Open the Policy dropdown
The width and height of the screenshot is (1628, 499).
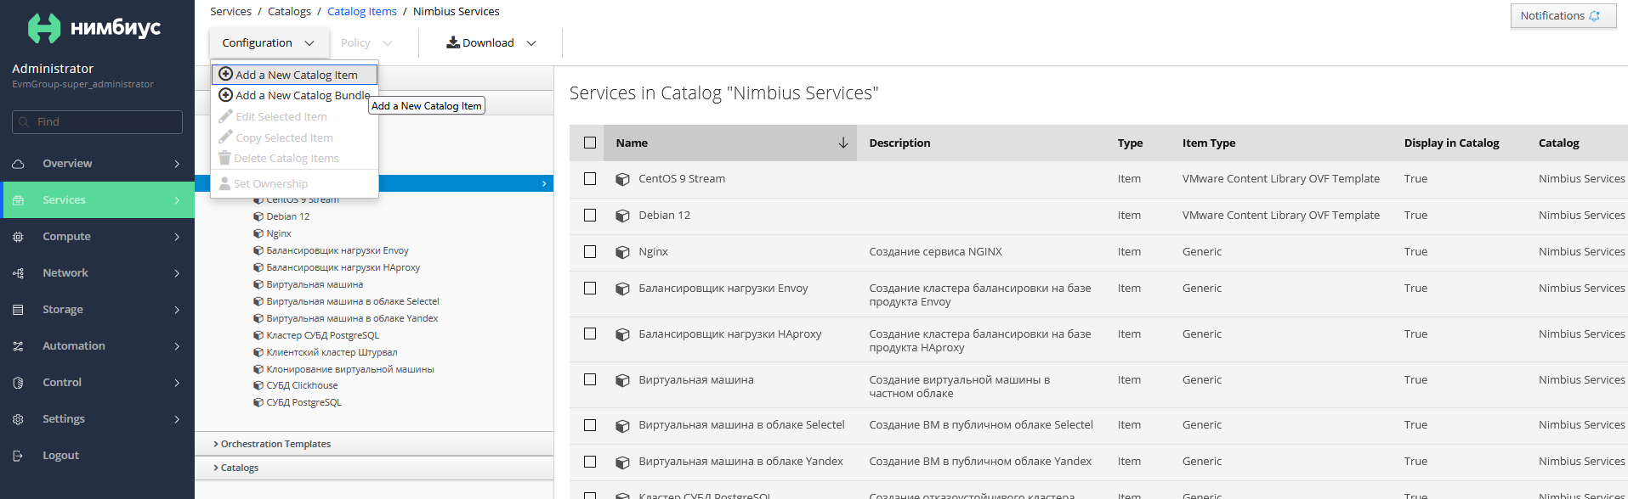pos(366,42)
